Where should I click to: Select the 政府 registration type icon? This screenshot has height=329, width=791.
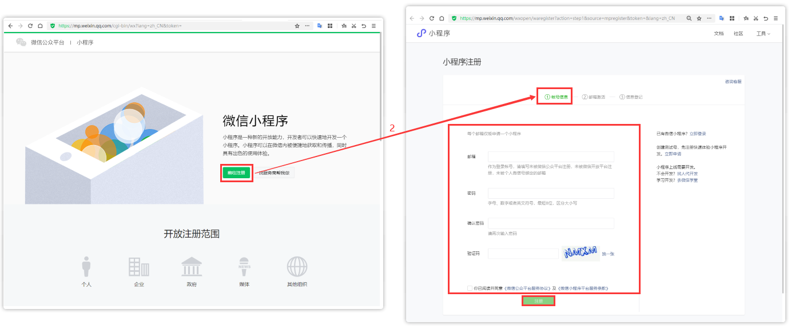click(192, 267)
